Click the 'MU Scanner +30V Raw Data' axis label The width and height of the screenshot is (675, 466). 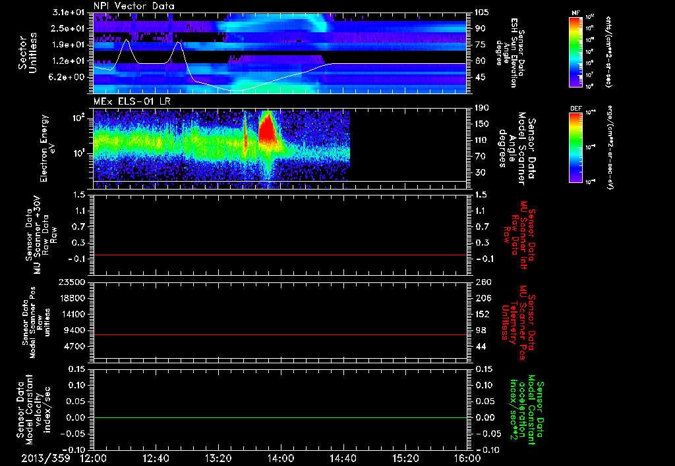[x=42, y=235]
